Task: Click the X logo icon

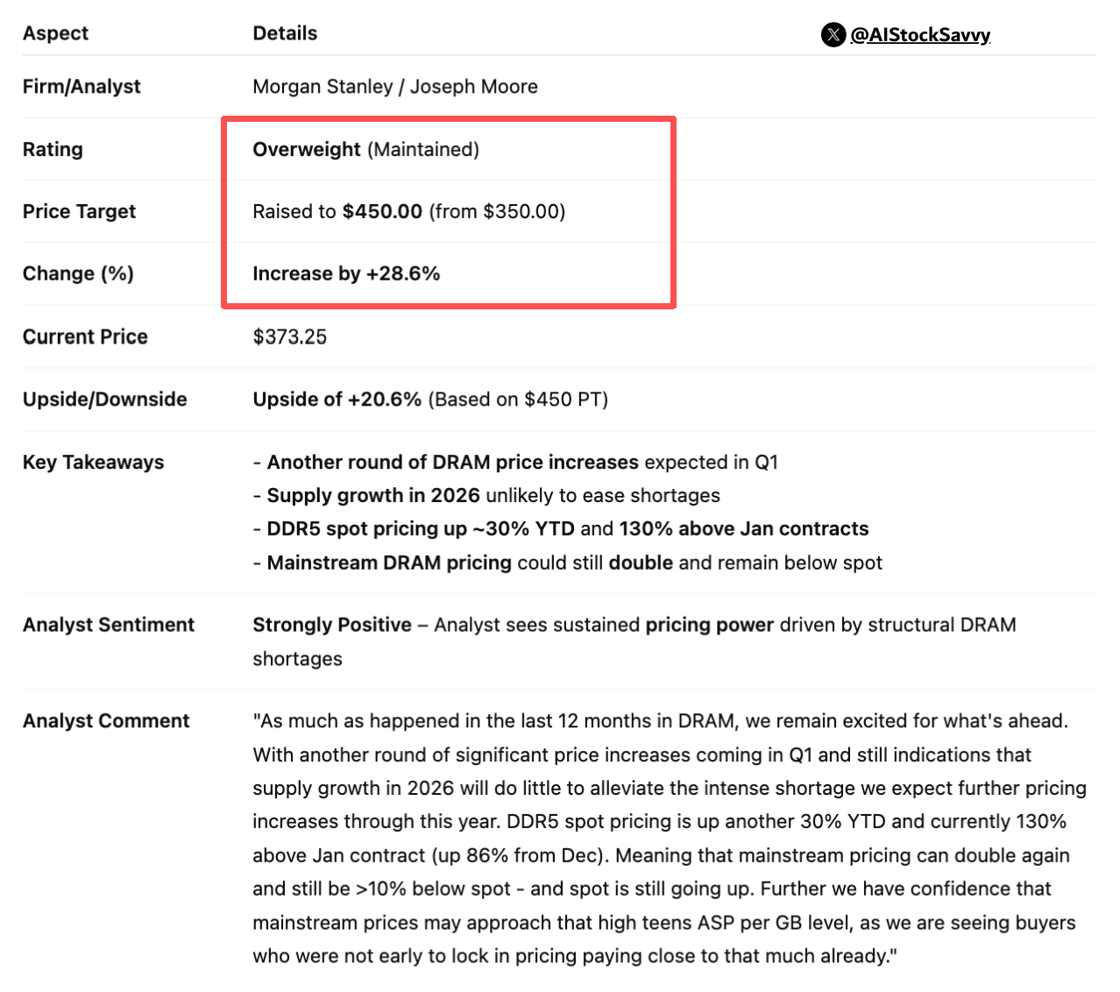Action: pos(833,34)
